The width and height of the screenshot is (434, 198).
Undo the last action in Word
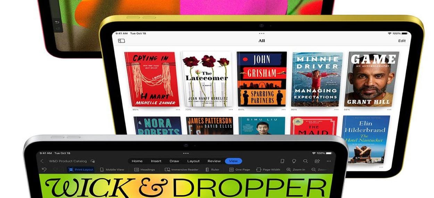click(x=44, y=170)
